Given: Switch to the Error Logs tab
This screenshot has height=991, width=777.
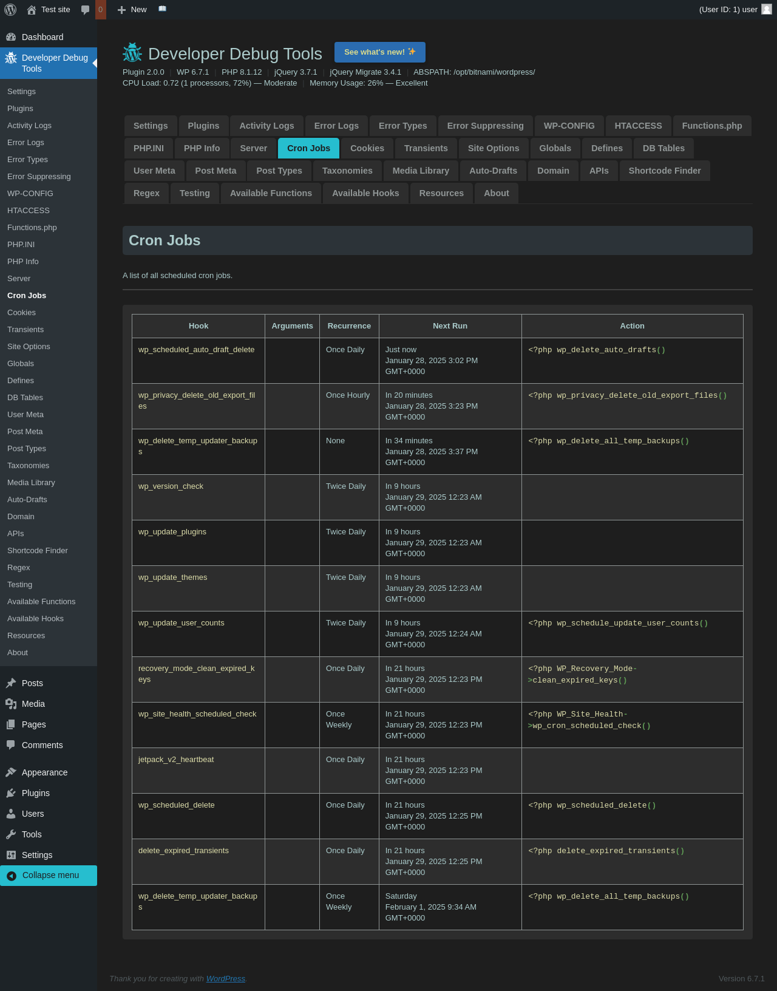Looking at the screenshot, I should coord(336,126).
